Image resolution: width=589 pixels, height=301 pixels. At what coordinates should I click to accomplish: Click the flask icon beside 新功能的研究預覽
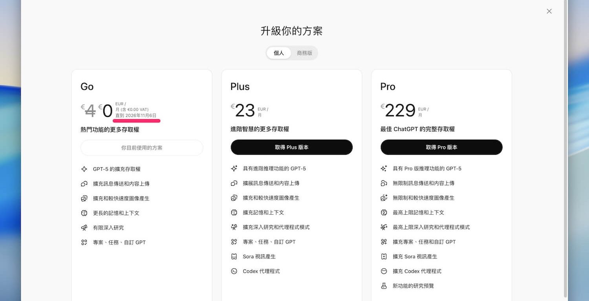coord(384,286)
